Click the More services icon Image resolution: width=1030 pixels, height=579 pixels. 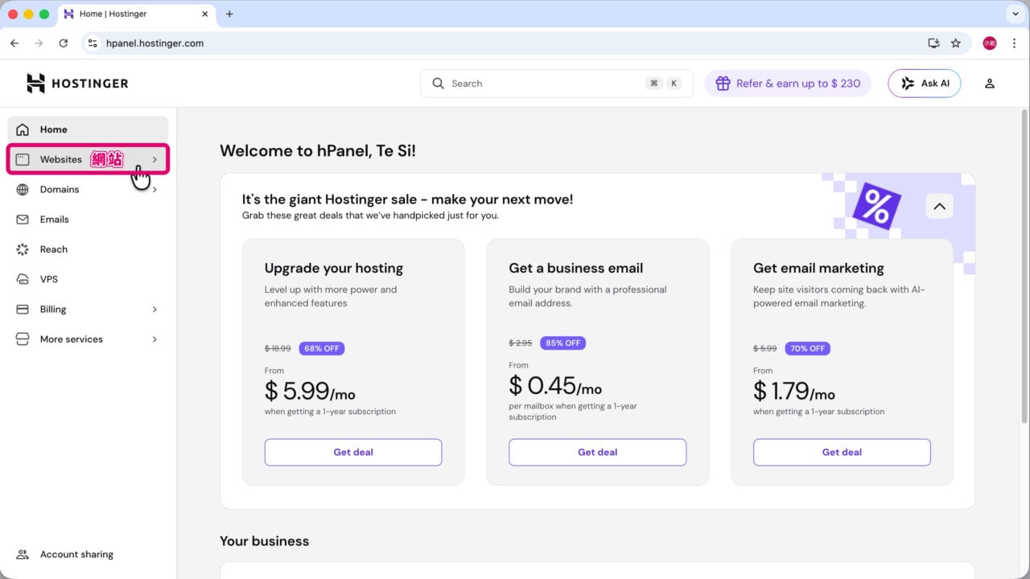[x=23, y=339]
